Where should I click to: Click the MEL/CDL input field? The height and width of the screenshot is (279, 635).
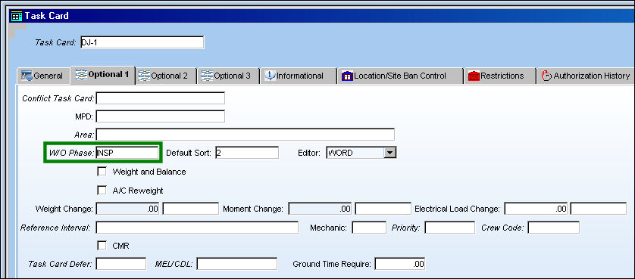[x=237, y=264]
